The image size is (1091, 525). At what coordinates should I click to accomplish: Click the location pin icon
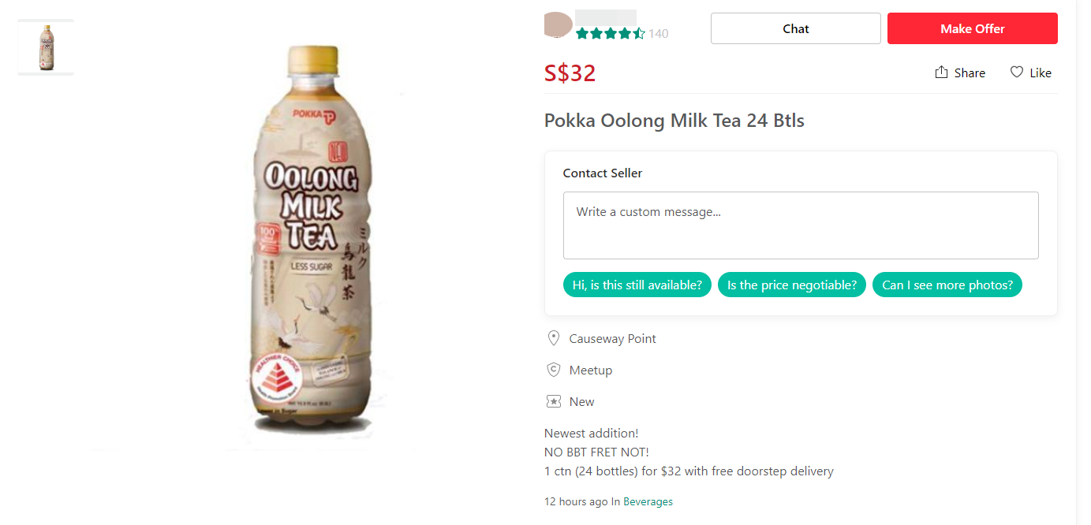pyautogui.click(x=554, y=338)
